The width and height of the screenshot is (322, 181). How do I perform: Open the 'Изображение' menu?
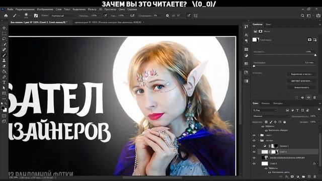(45, 9)
